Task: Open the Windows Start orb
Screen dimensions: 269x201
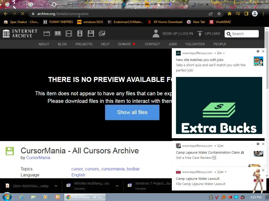Action: 7,197
